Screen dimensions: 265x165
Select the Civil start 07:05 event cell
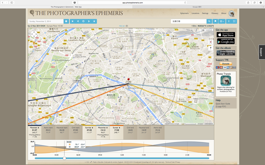point(76,132)
